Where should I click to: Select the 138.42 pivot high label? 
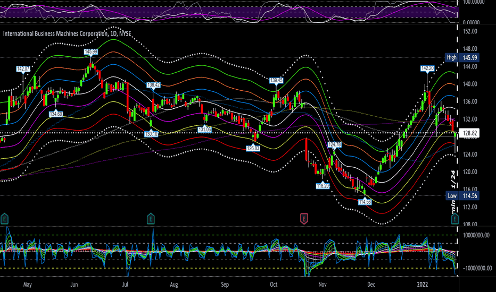[x=153, y=85]
